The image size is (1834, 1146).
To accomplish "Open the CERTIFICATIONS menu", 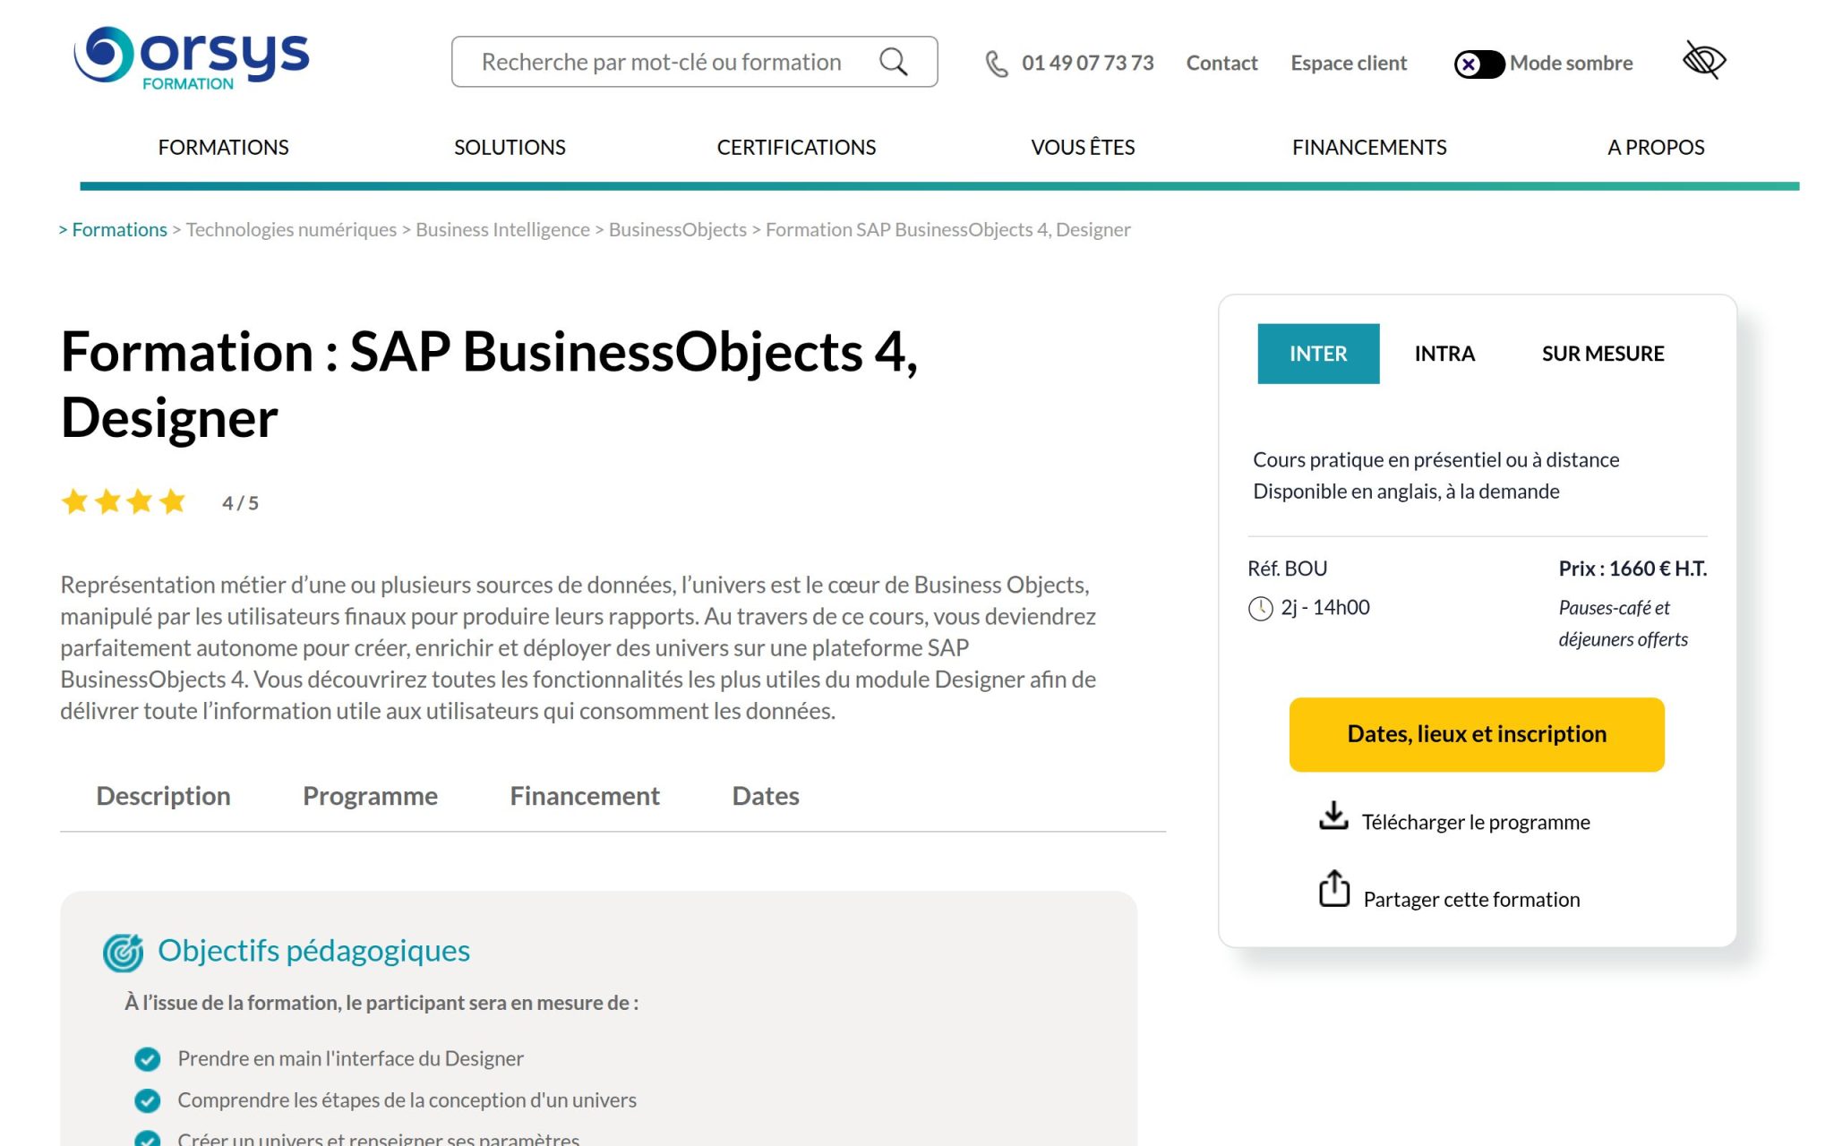I will [x=796, y=147].
